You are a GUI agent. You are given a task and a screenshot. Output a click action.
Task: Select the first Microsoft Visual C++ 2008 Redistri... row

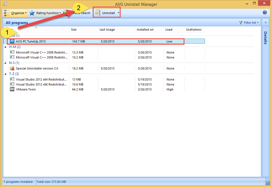(104, 52)
